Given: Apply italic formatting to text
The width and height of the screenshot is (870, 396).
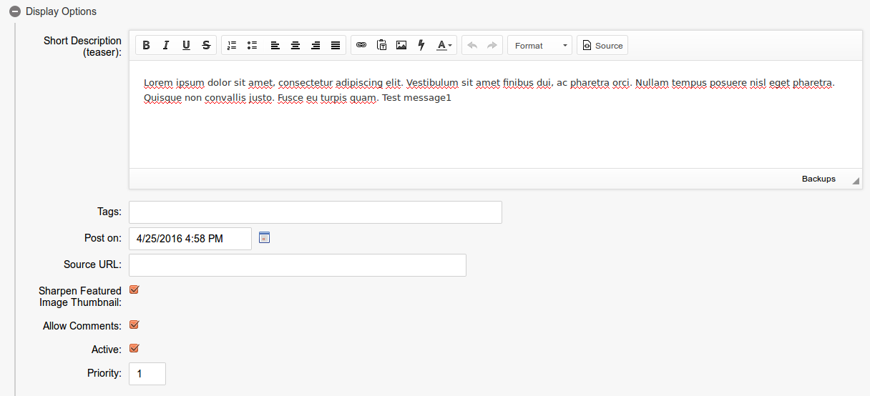Looking at the screenshot, I should tap(166, 46).
